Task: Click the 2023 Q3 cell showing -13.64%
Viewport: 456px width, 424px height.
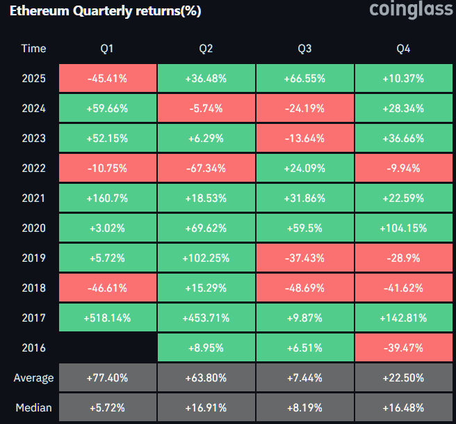Action: point(304,138)
